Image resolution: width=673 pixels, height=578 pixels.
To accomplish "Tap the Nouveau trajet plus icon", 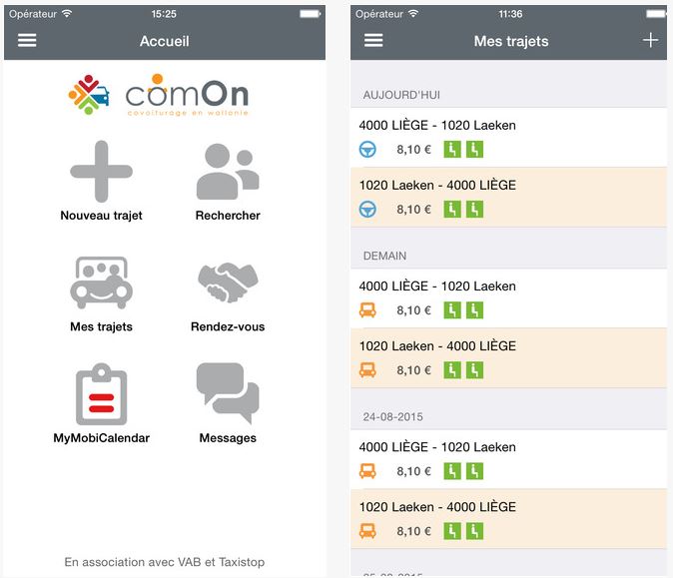I will (x=101, y=172).
